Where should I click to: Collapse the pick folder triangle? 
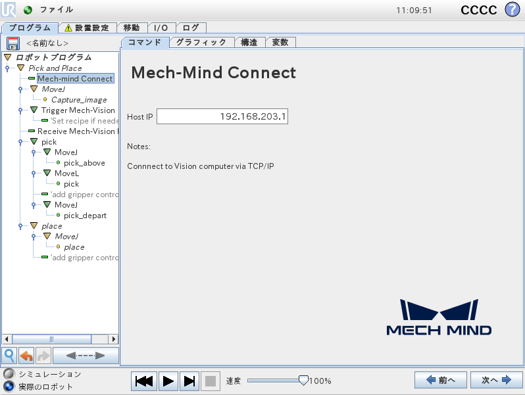(x=34, y=141)
